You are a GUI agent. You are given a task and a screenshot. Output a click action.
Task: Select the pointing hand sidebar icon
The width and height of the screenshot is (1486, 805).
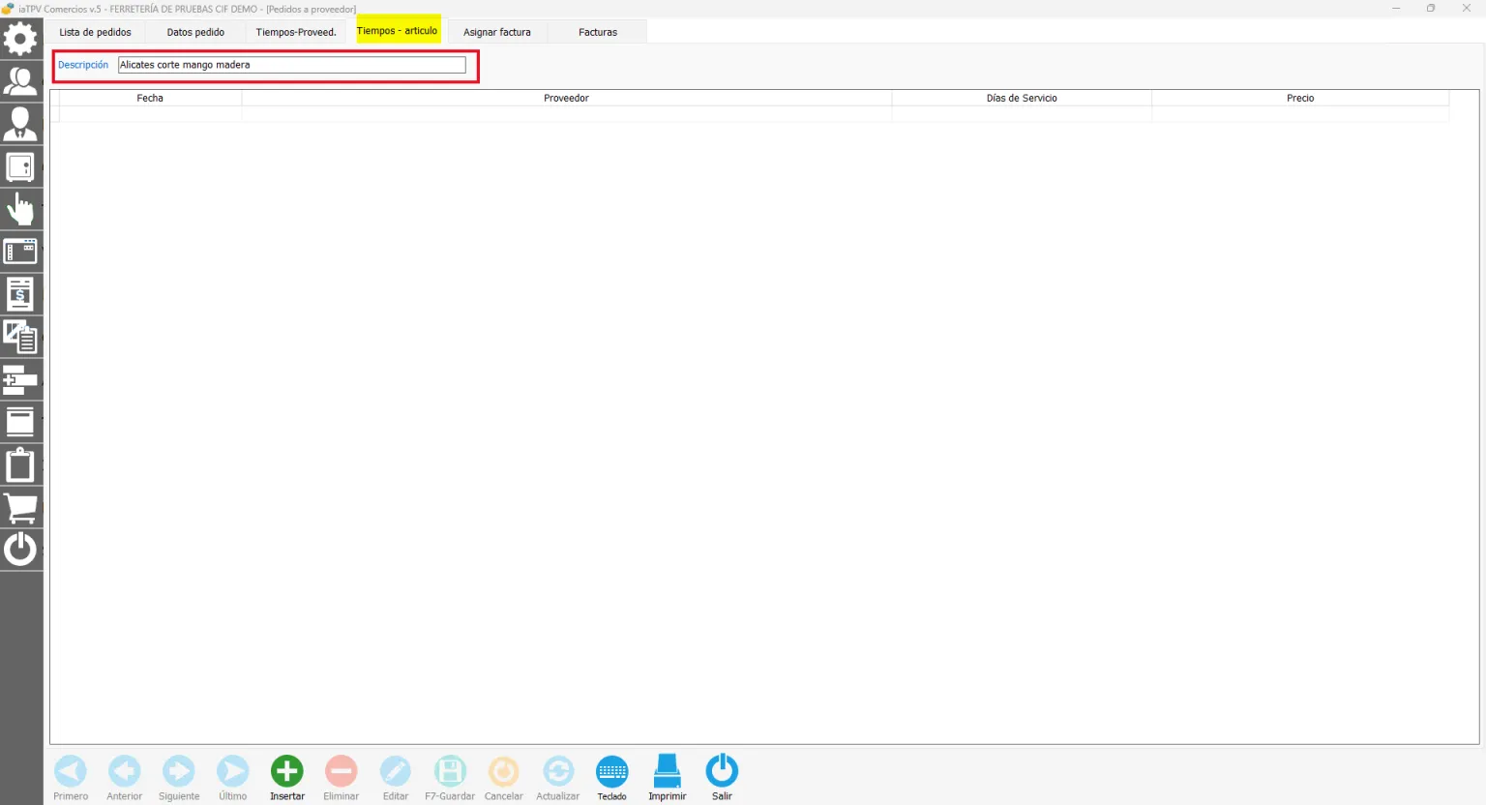click(20, 209)
